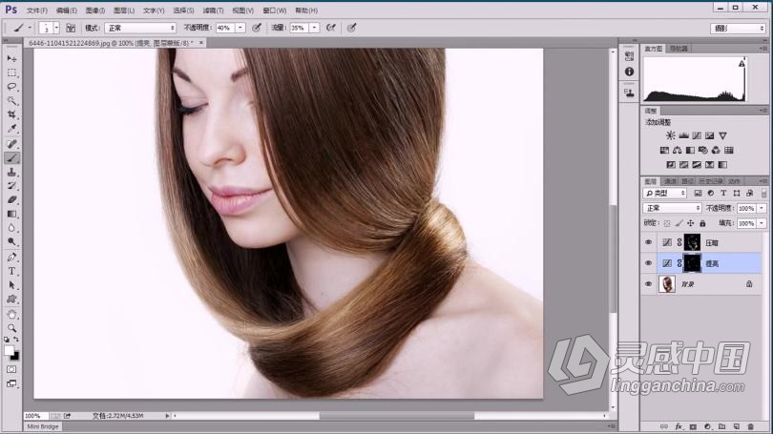Select the Eraser tool
The width and height of the screenshot is (773, 434).
pos(11,200)
